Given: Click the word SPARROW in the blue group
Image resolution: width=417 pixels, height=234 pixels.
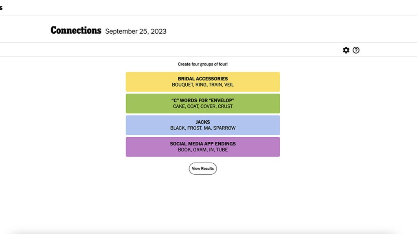Looking at the screenshot, I should tap(224, 128).
